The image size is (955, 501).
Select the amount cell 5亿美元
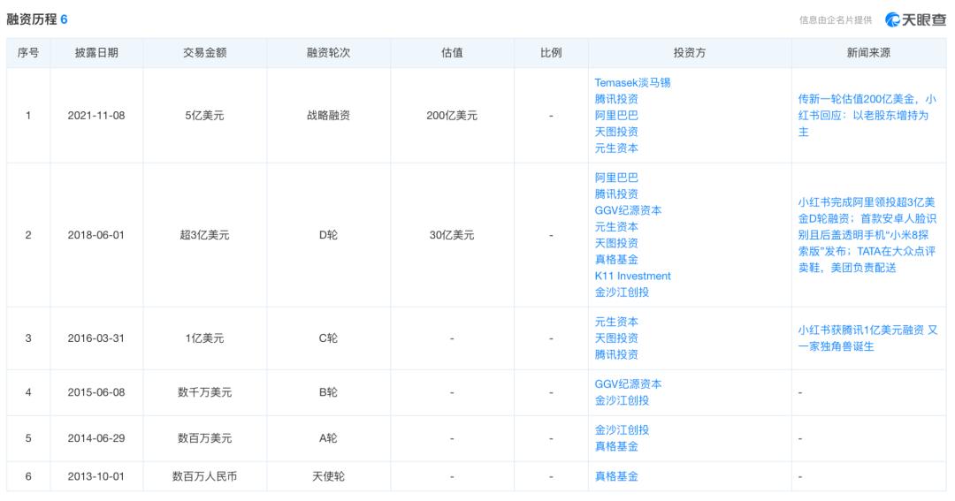pyautogui.click(x=204, y=115)
